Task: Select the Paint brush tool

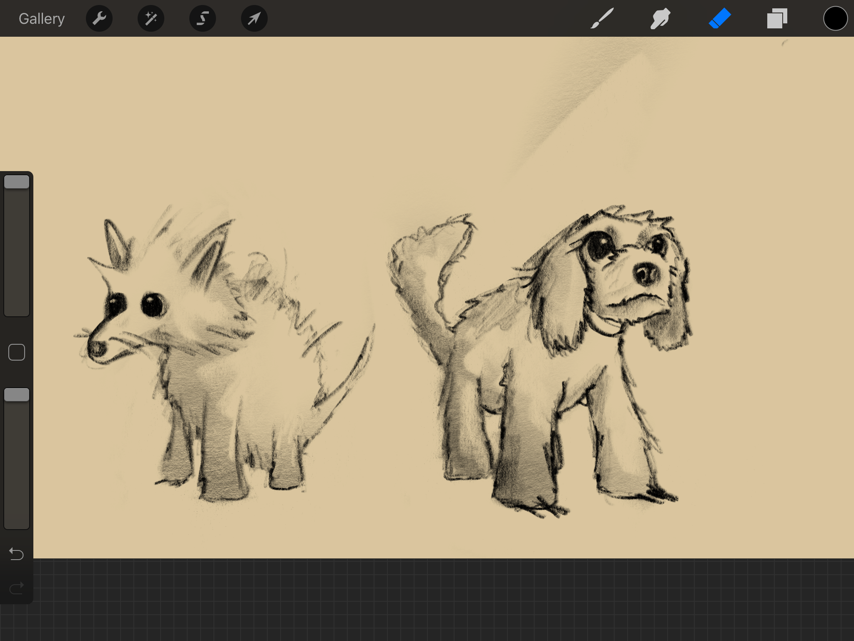Action: (602, 19)
